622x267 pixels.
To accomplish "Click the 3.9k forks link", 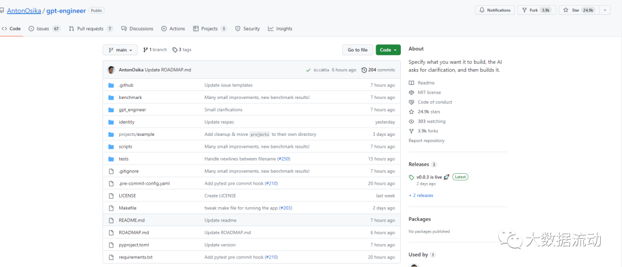I will click(427, 131).
